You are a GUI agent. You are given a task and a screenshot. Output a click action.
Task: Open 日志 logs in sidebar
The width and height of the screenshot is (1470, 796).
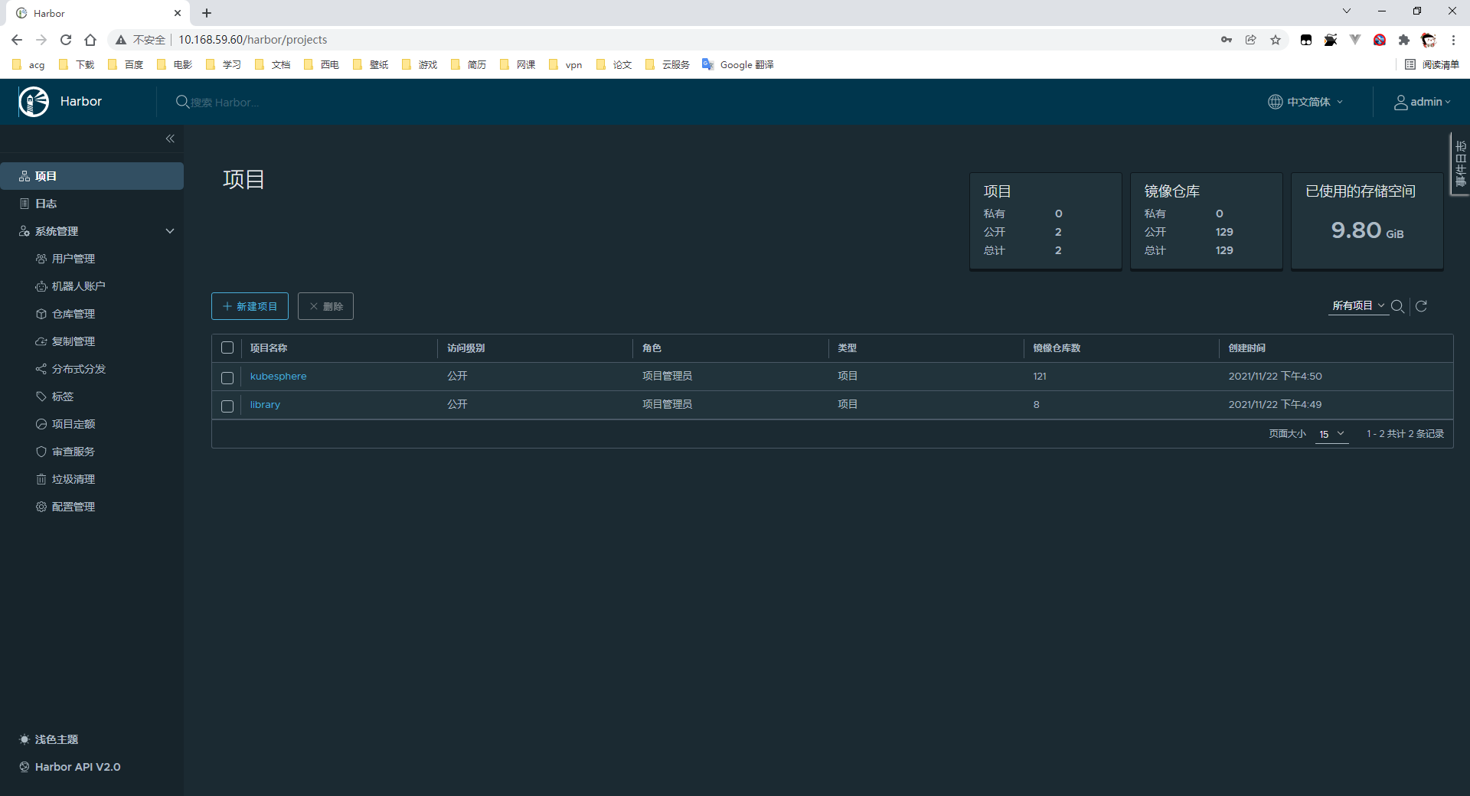(x=46, y=204)
